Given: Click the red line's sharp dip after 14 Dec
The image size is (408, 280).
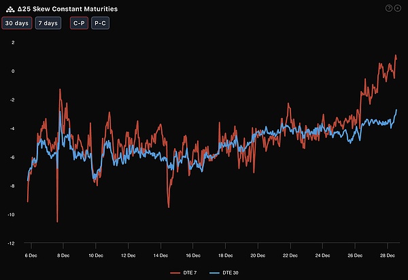Looking at the screenshot, I should click(x=168, y=207).
